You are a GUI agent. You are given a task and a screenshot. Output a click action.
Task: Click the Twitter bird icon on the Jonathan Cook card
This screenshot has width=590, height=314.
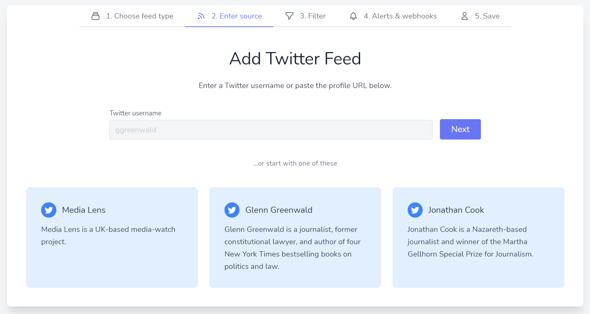(x=415, y=210)
